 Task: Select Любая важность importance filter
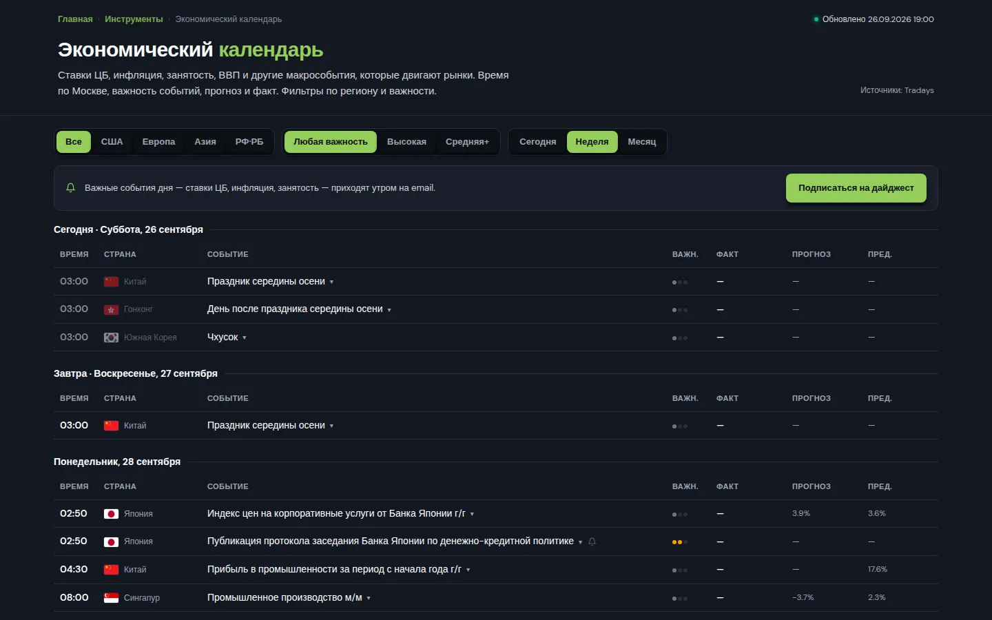coord(331,142)
